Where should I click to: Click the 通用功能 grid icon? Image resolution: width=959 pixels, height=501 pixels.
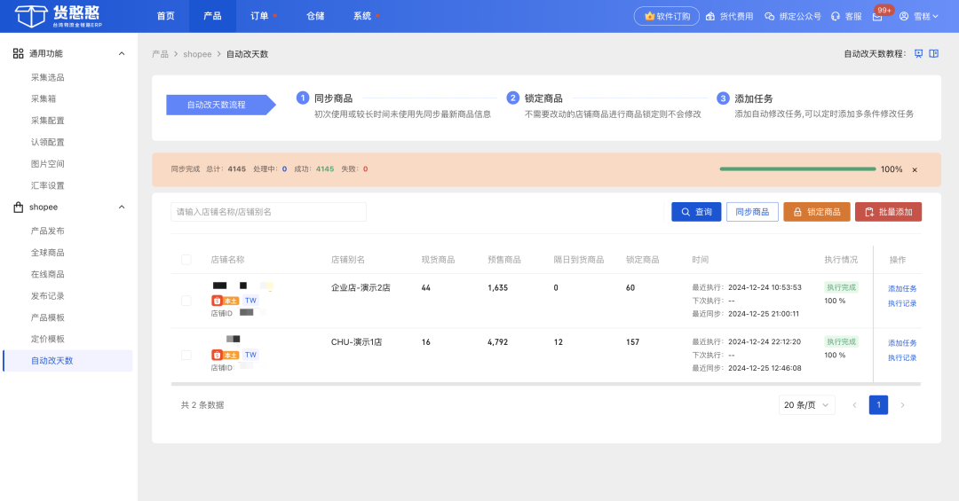[x=19, y=54]
